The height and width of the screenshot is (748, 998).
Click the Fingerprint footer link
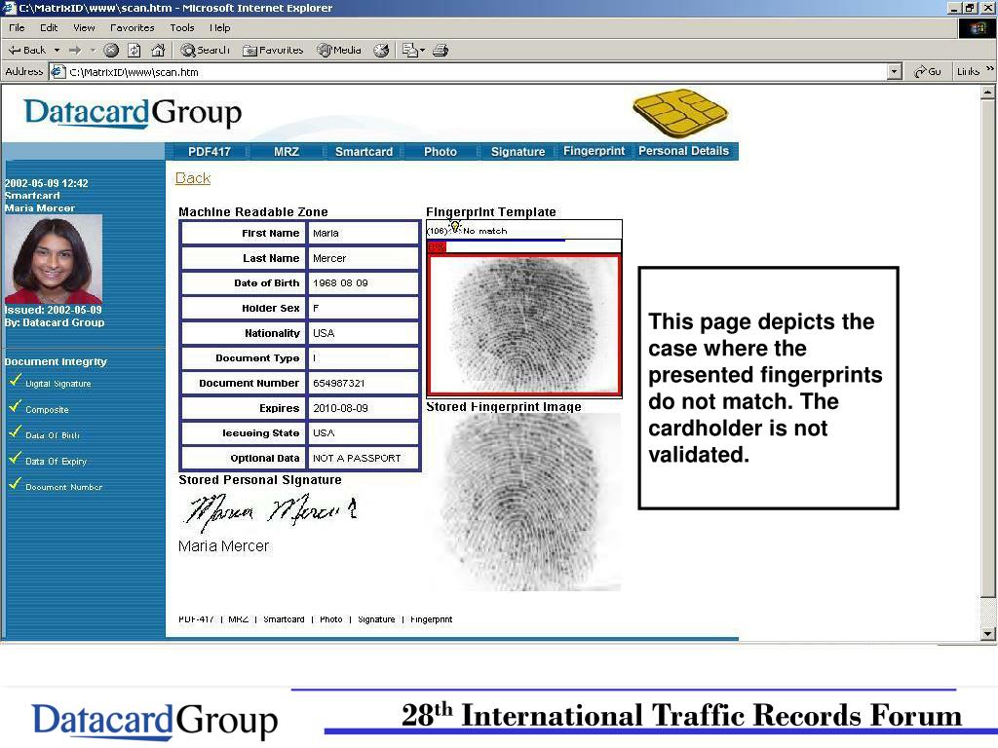[x=431, y=619]
